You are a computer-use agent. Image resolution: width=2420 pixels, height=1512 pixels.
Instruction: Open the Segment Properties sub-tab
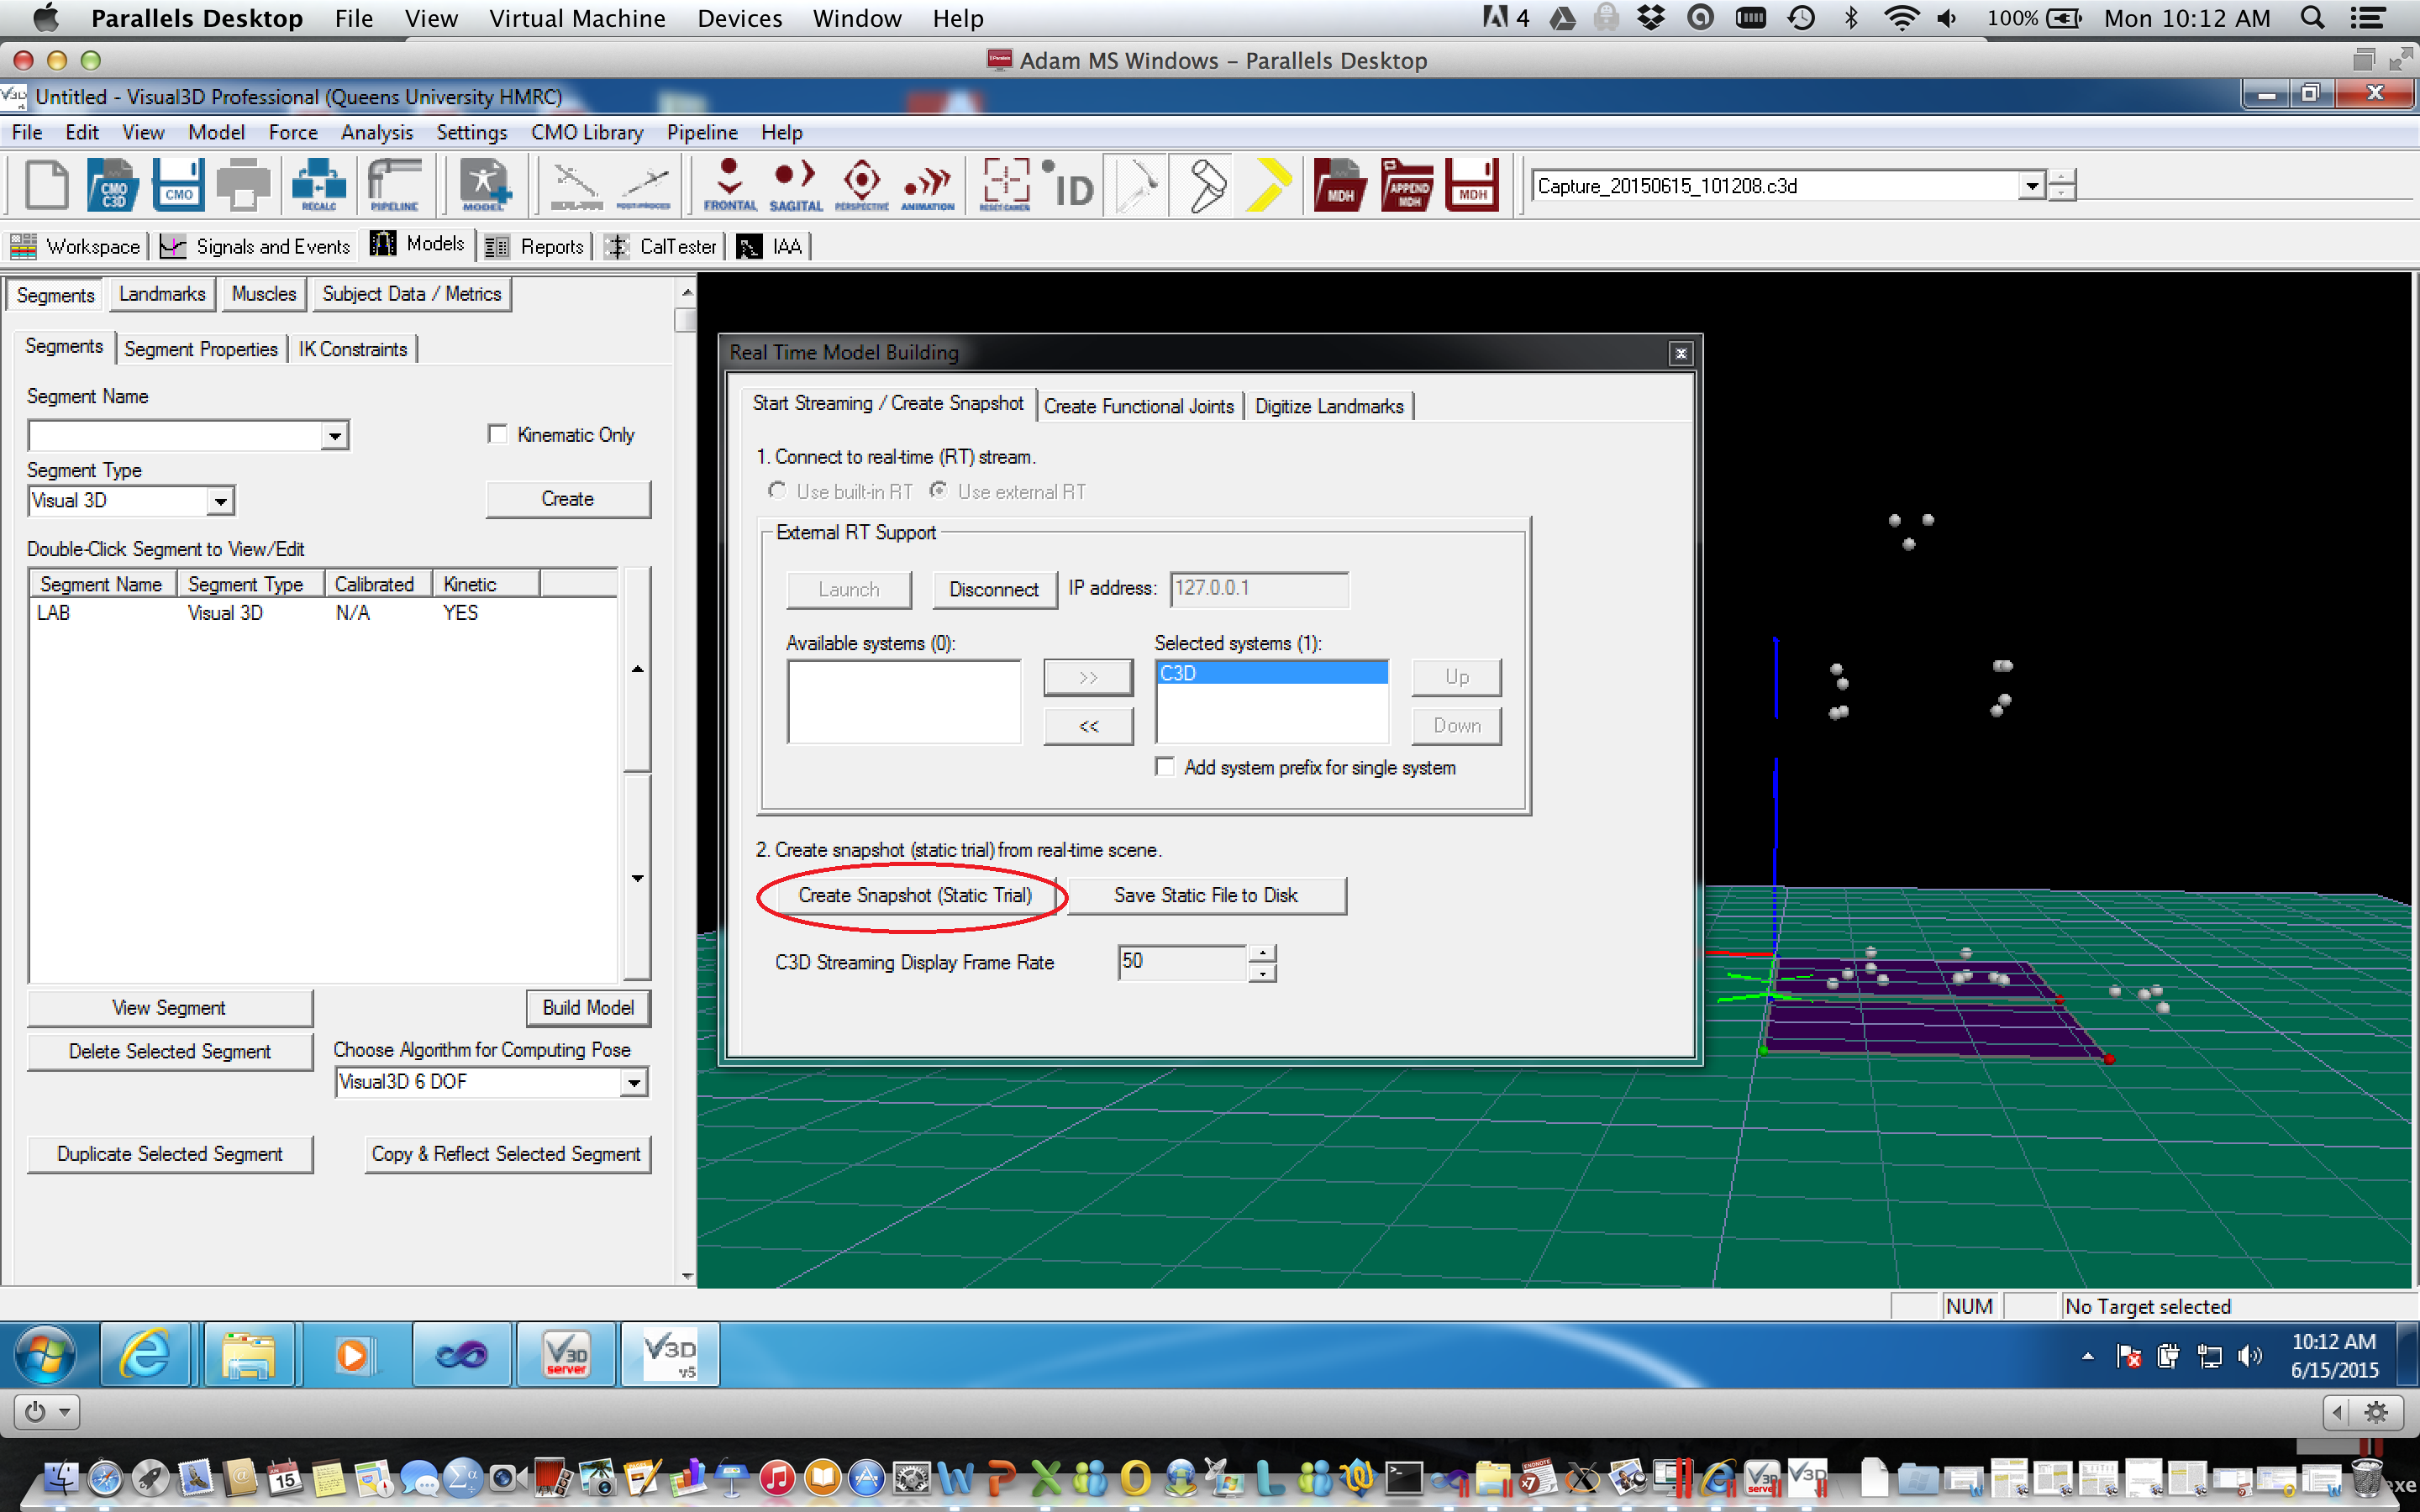pyautogui.click(x=201, y=349)
